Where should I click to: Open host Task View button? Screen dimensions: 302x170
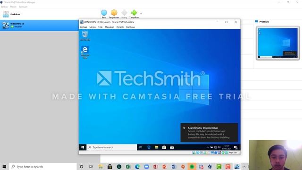tap(91, 167)
